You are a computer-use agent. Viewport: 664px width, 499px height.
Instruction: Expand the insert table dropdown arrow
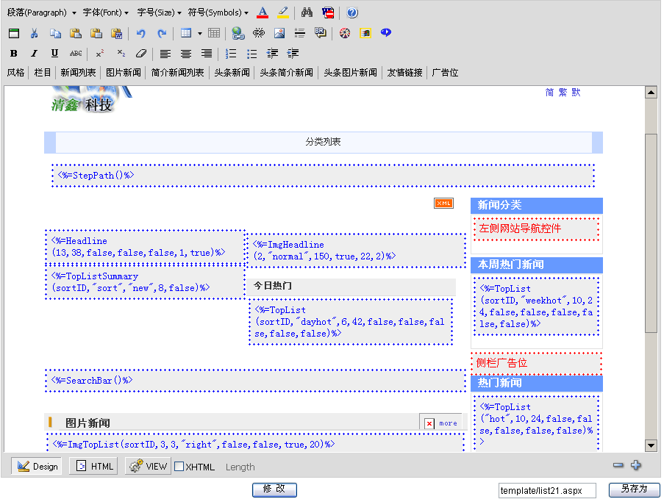point(200,33)
